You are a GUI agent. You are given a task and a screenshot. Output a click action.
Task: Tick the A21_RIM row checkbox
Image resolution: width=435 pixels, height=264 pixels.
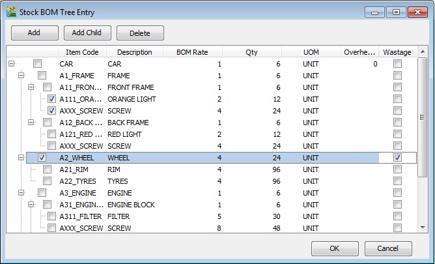tap(47, 169)
